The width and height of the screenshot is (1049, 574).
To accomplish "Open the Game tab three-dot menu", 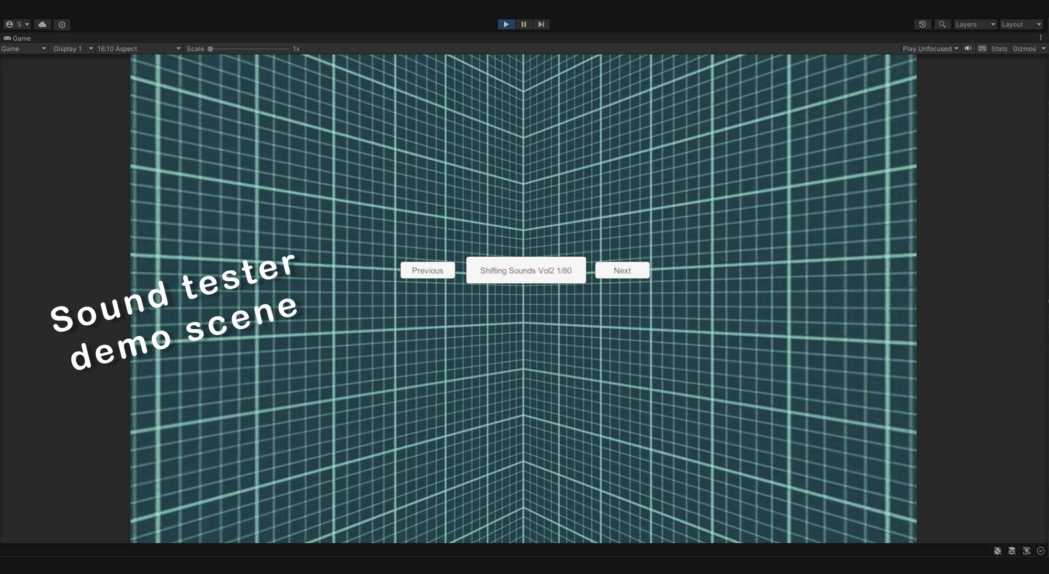I will pos(1040,38).
